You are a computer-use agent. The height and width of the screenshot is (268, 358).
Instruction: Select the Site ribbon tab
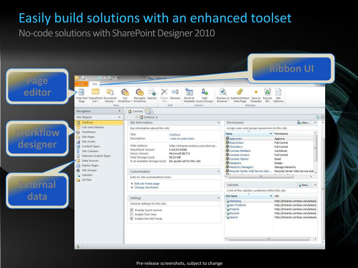[x=94, y=84]
